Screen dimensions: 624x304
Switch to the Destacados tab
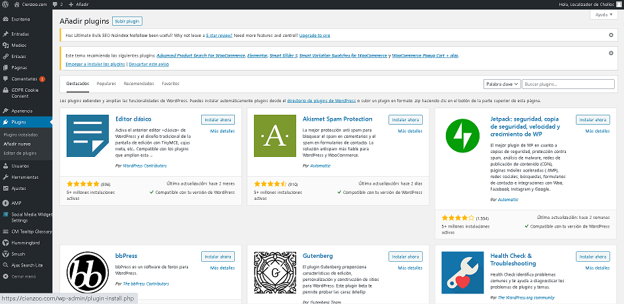[78, 84]
